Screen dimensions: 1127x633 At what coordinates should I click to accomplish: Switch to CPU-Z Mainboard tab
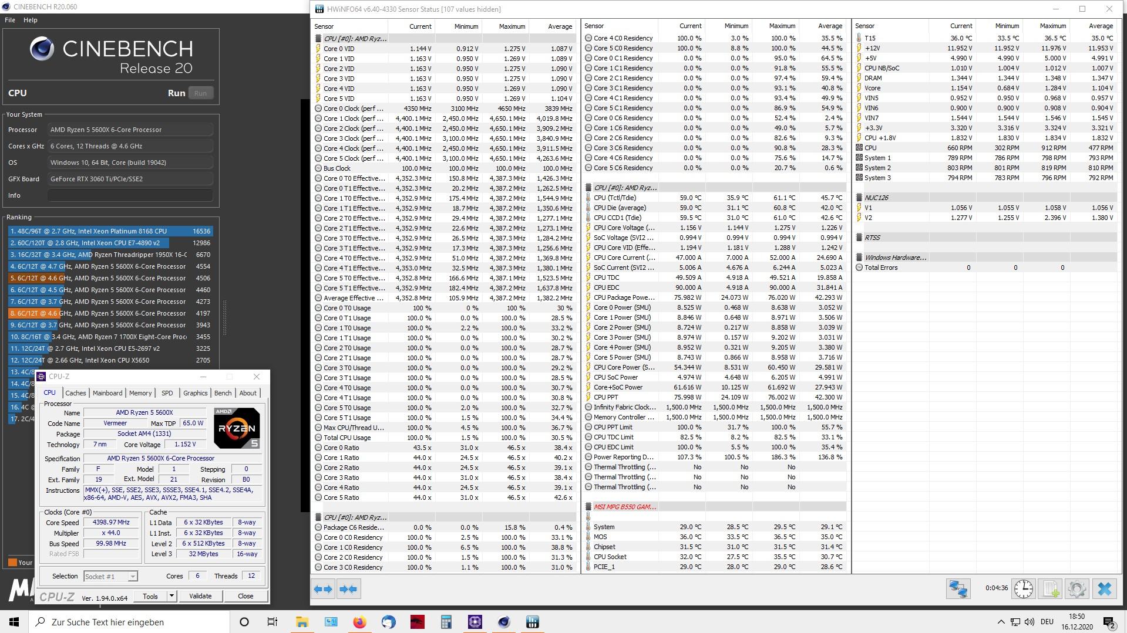(x=107, y=393)
